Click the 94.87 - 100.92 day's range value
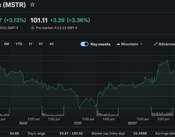Screen dimensions: 175x137 click(x=71, y=134)
